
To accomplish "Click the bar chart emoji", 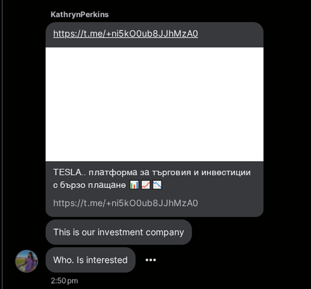I will [x=134, y=185].
